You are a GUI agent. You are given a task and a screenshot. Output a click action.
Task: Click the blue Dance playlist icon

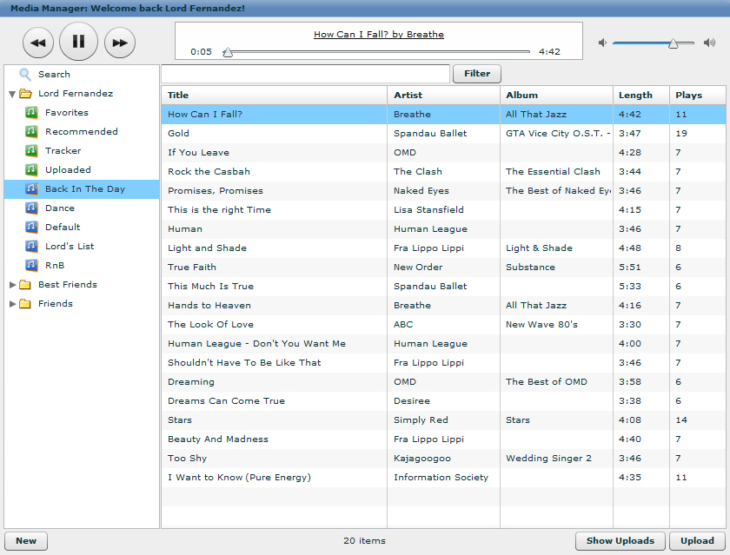(x=31, y=208)
